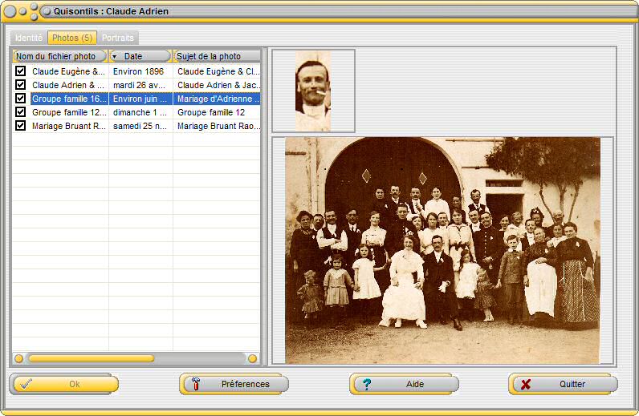
Task: Open the Portraits tab
Action: tap(118, 38)
